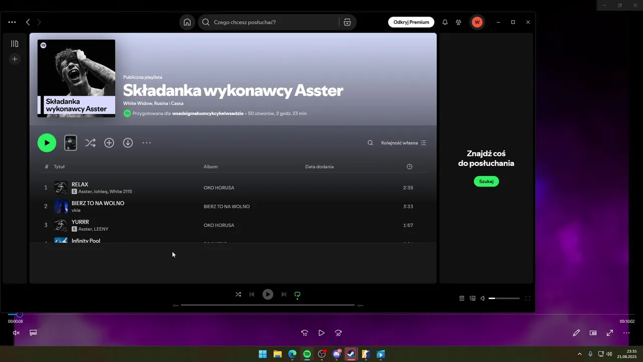Open Spotify's full-screen icon next to volume slider

[x=527, y=298]
